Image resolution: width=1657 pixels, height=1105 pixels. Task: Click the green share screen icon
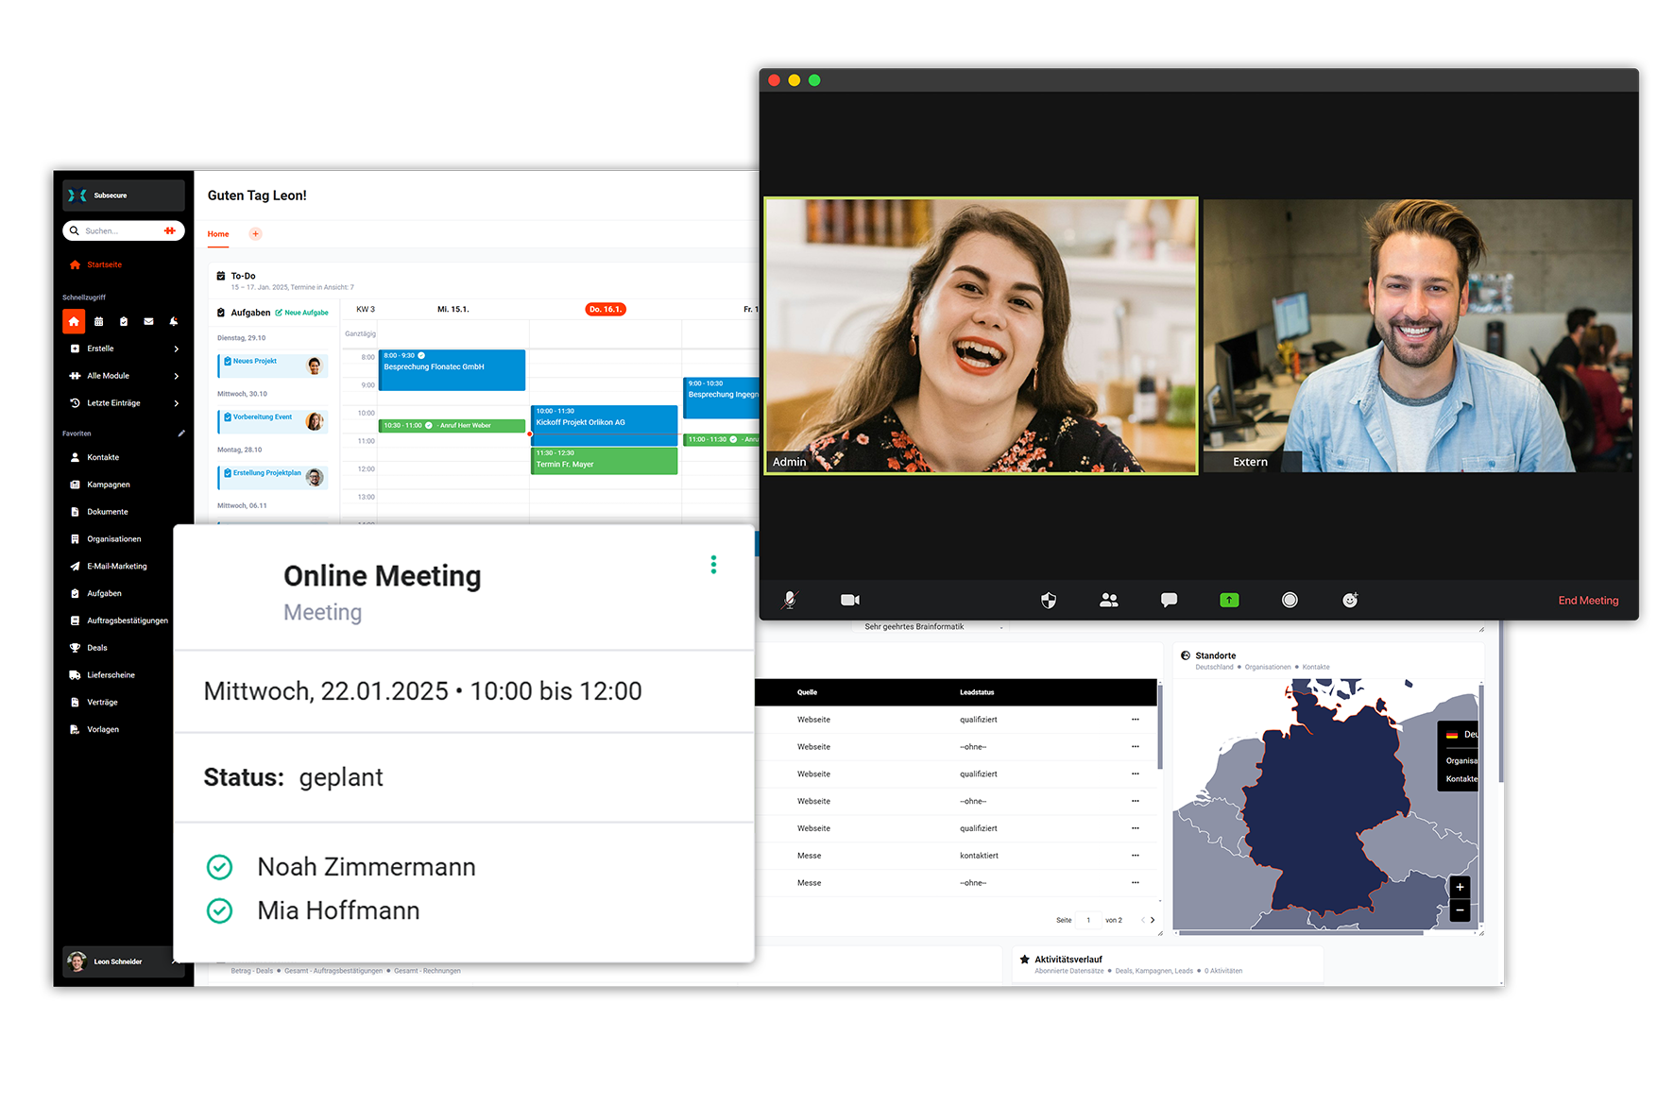(1229, 600)
